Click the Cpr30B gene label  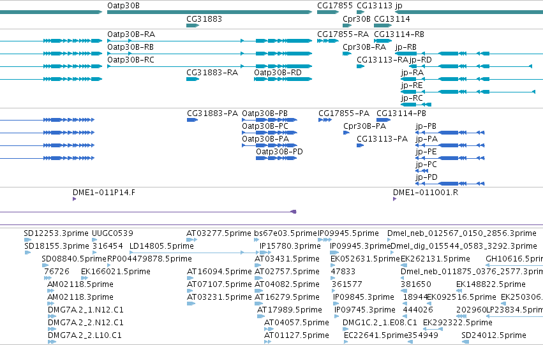coord(356,18)
